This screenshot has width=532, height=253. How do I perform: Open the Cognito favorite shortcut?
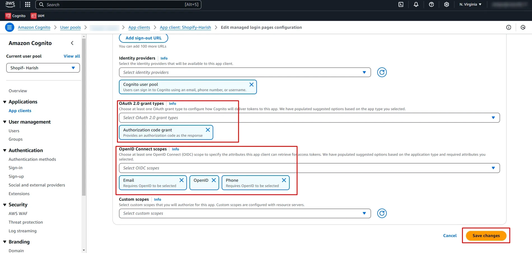(x=16, y=16)
